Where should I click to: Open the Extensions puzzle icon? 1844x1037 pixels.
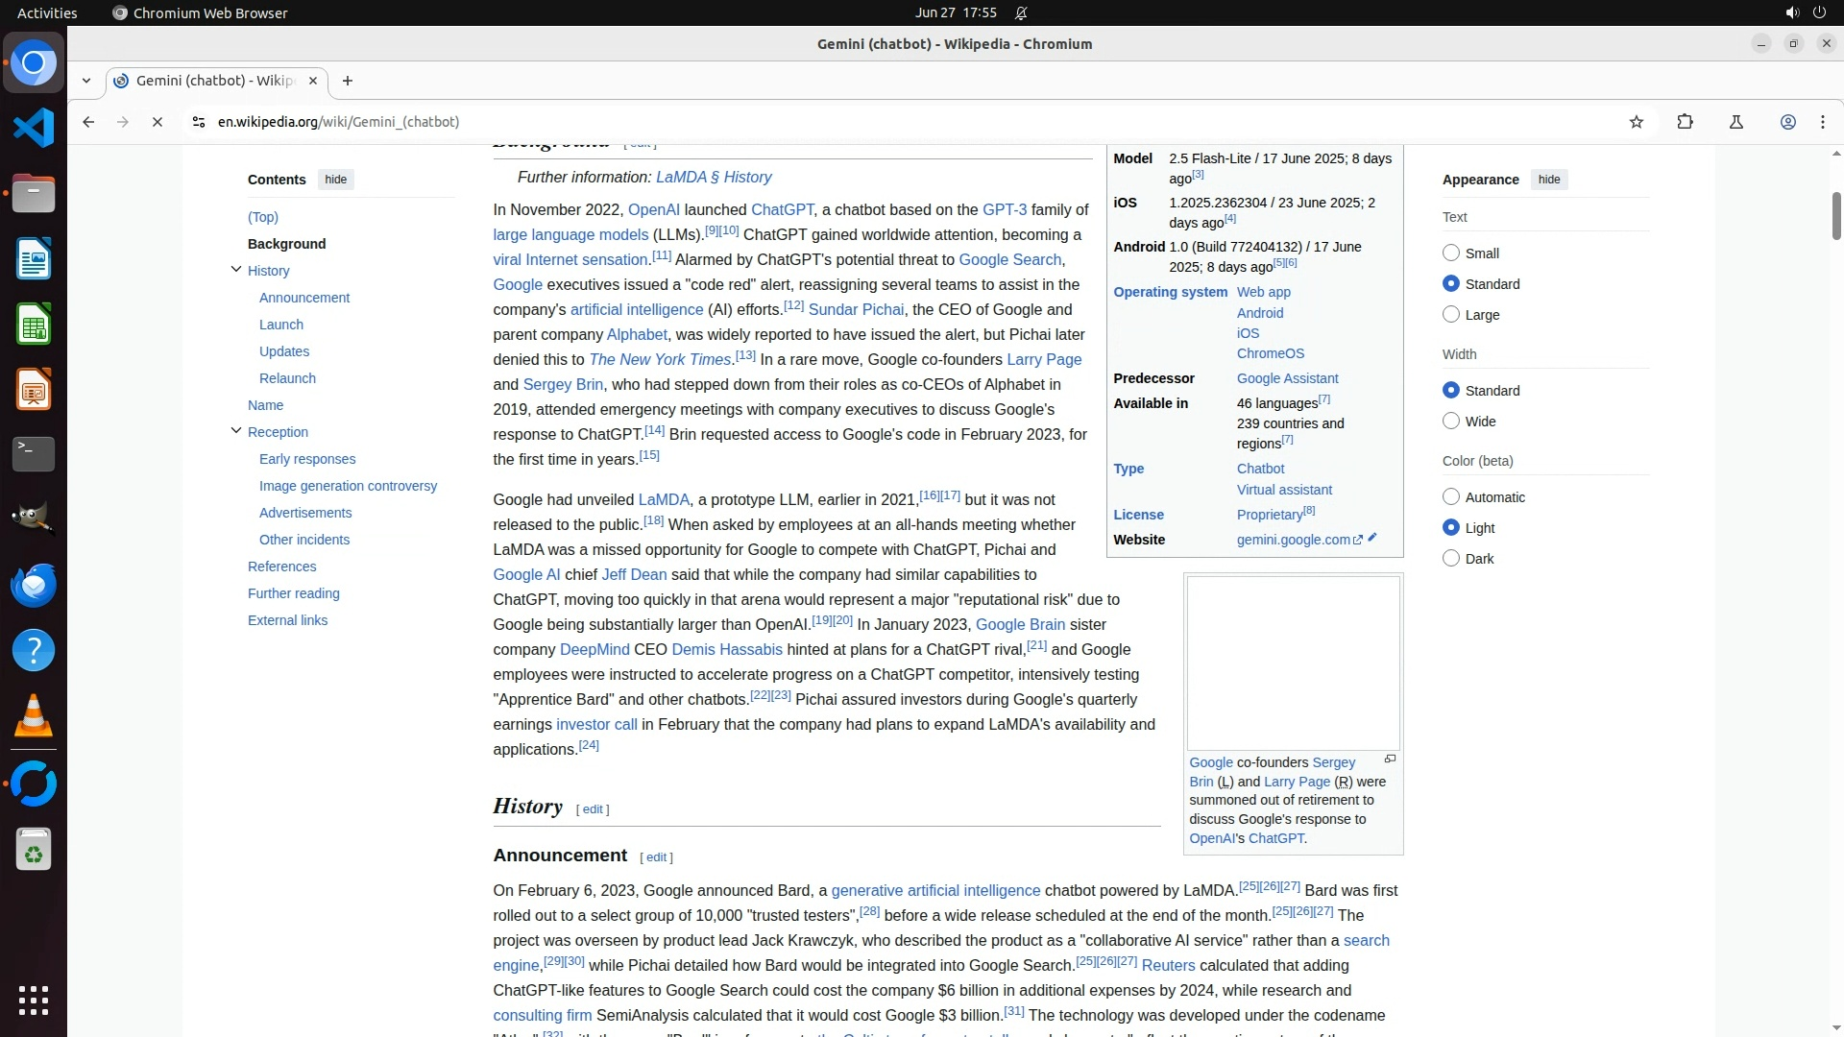point(1685,122)
